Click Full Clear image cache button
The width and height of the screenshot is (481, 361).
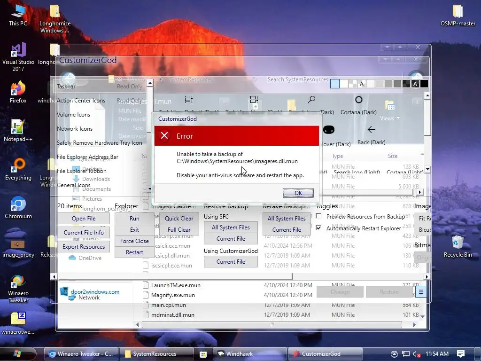(x=179, y=229)
